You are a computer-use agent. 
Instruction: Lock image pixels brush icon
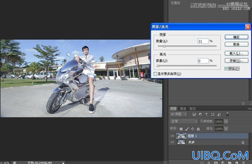pos(187,129)
